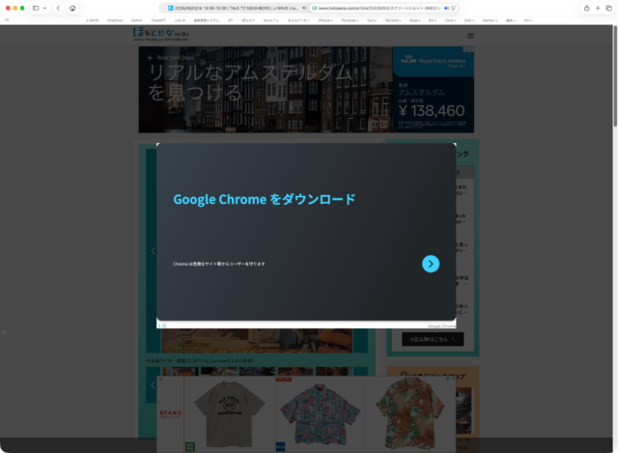The image size is (618, 453).
Task: Click the ほっとせな NEWS site logo
Action: pyautogui.click(x=161, y=35)
